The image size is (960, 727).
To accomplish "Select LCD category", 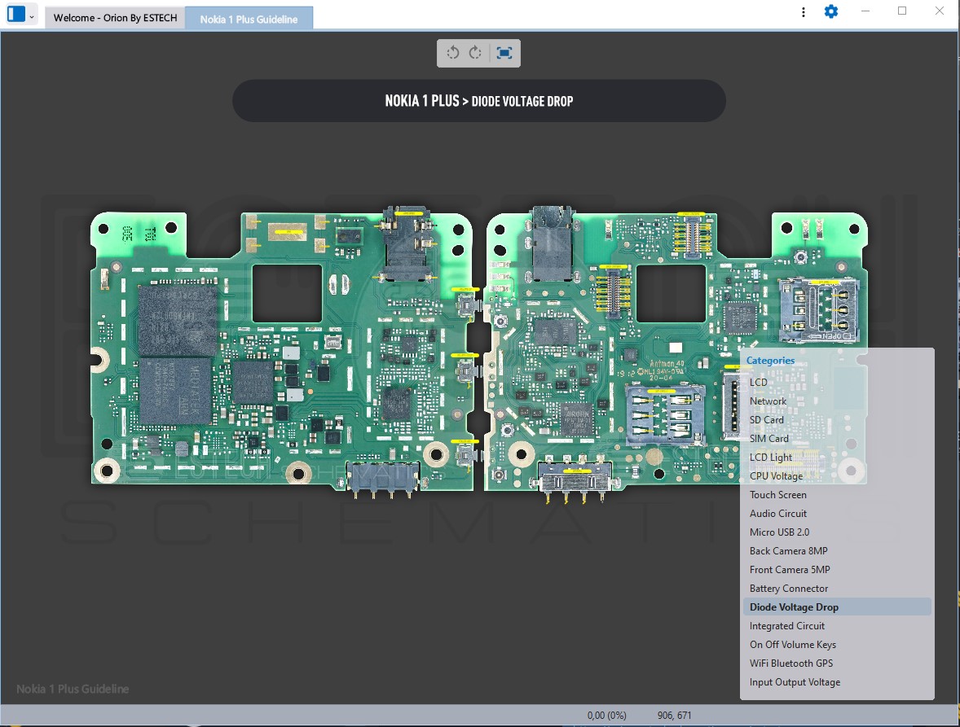I will point(758,382).
